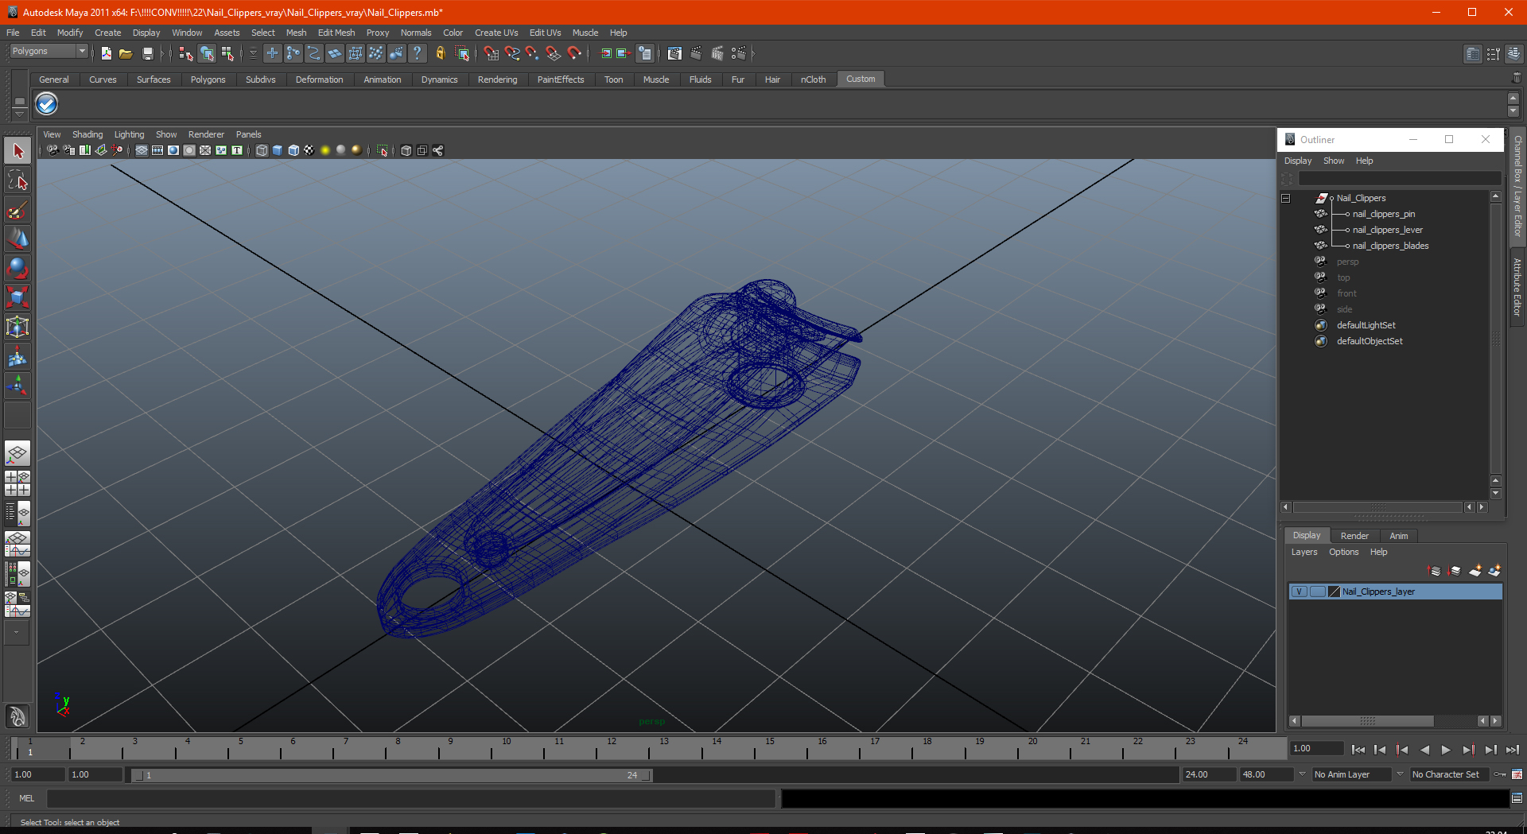The image size is (1527, 834).
Task: Toggle textured display checker icon
Action: pos(309,150)
